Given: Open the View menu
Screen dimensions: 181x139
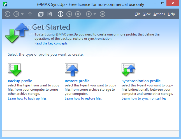Looking at the screenshot, I should tap(147, 14).
